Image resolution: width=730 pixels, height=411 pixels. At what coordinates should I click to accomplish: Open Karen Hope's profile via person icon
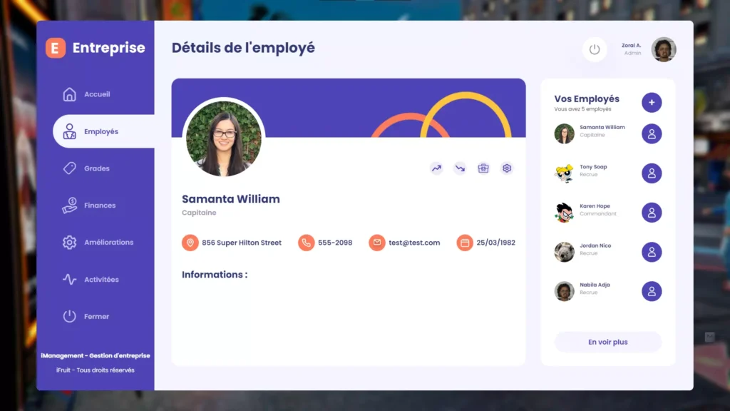tap(652, 212)
